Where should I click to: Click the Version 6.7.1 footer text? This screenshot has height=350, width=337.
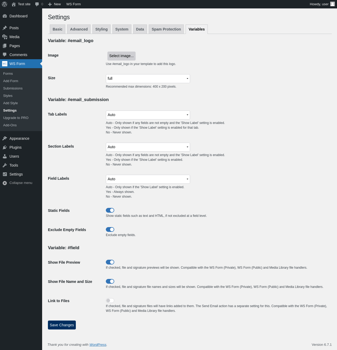point(322,345)
